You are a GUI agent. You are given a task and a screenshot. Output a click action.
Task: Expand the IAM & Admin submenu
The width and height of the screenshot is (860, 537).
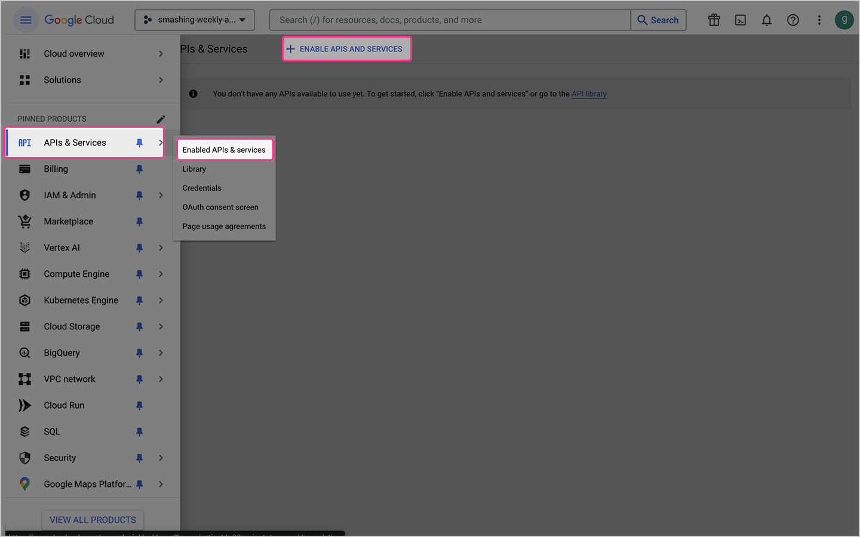161,195
